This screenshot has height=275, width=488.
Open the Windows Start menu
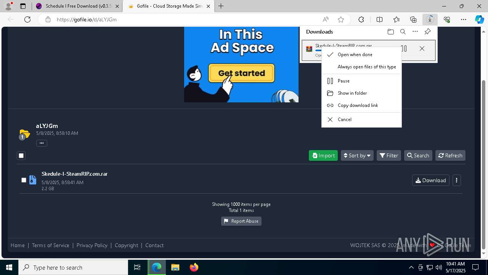9,267
